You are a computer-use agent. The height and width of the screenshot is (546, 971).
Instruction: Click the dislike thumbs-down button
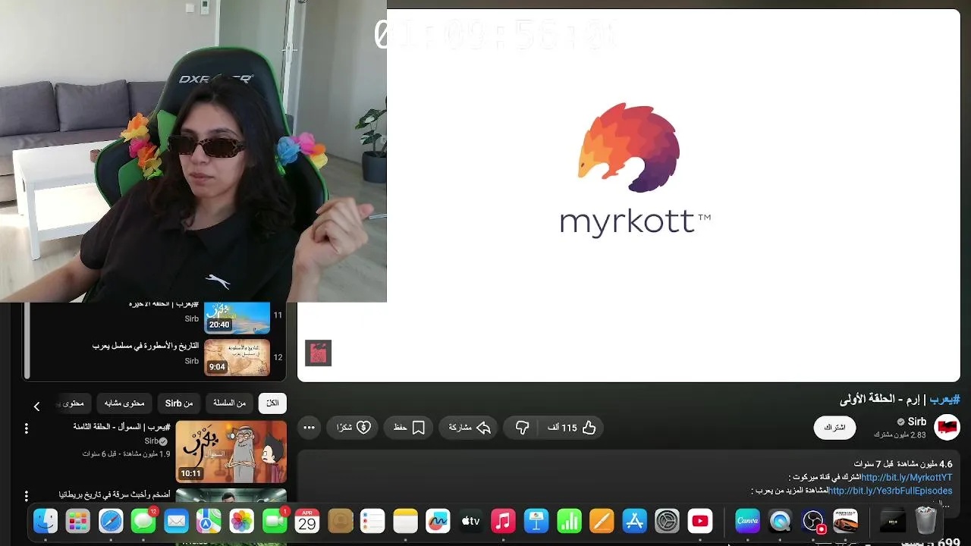pos(522,428)
